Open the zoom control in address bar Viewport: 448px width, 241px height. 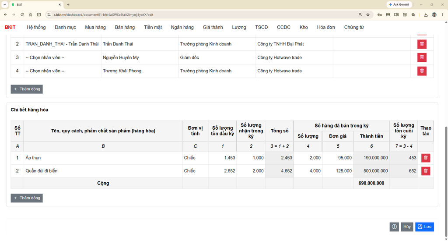click(x=360, y=14)
